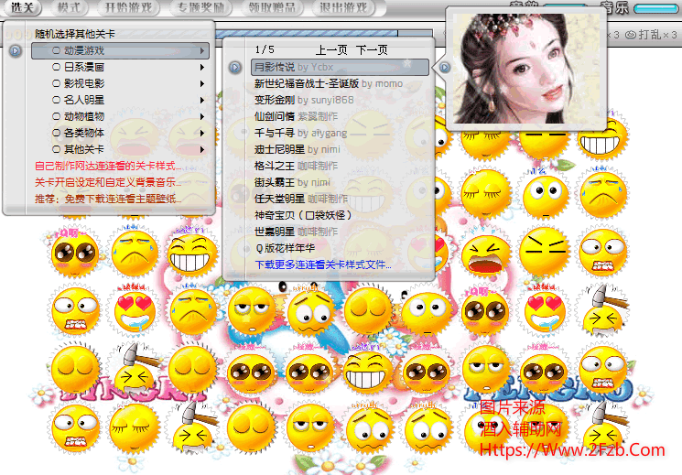Select the 影视电影 category radio circle
Image resolution: width=682 pixels, height=475 pixels.
57,84
